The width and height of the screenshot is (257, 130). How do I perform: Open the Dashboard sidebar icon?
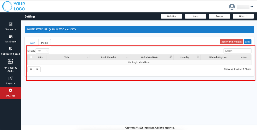[10, 36]
